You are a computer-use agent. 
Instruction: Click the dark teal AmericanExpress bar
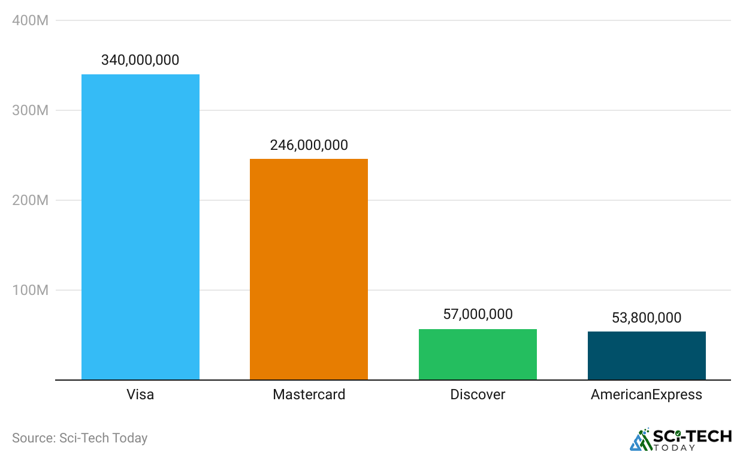647,355
